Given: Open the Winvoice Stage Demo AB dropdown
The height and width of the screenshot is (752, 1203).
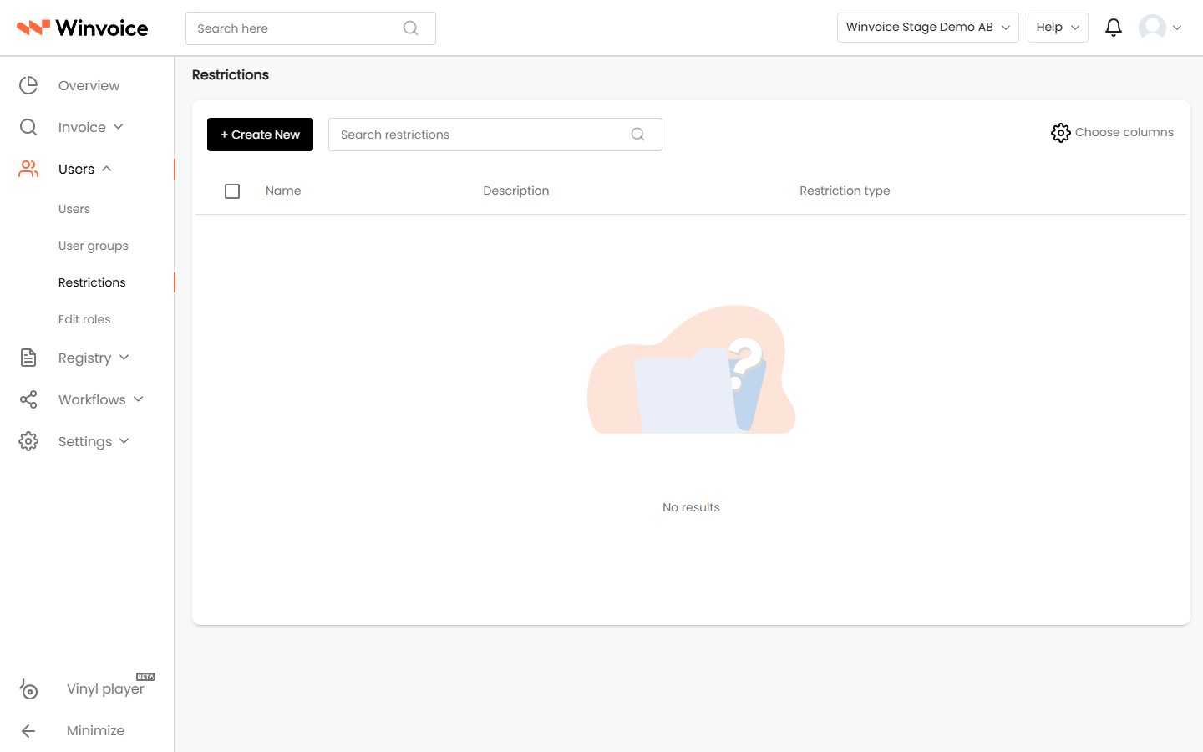Looking at the screenshot, I should [x=927, y=28].
